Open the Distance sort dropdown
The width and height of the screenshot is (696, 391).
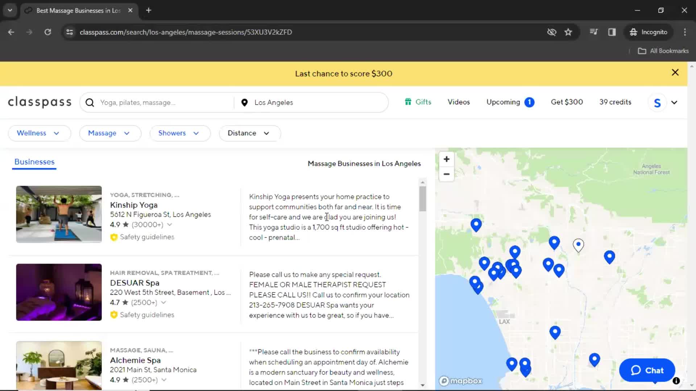pos(250,133)
